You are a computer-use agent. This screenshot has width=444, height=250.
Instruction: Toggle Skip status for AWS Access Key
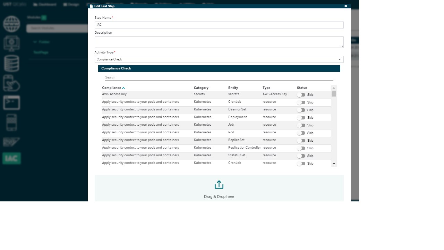301,95
